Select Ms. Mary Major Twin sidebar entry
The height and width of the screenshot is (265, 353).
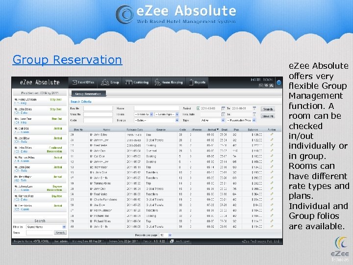tap(40, 179)
